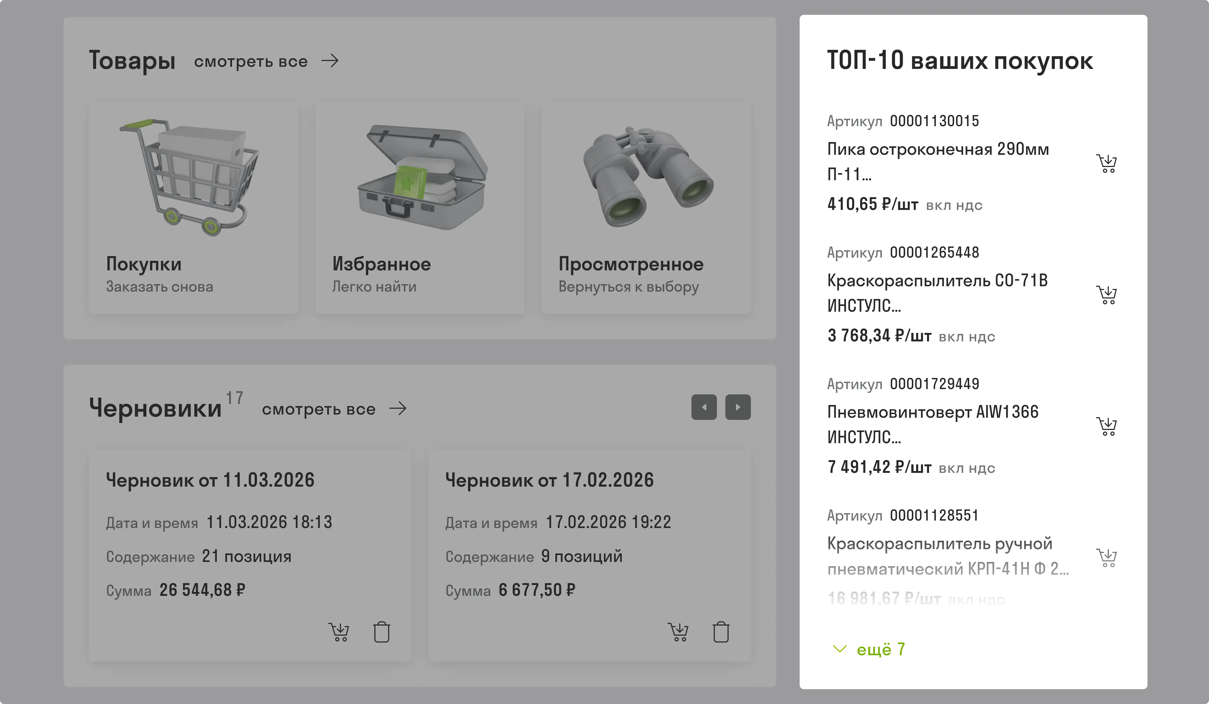
Task: Click draft sum '26 544,68 ₽'
Action: pos(203,590)
